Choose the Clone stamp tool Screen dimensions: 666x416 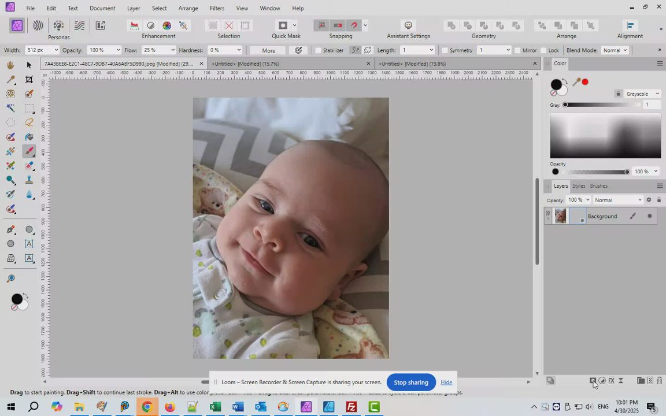(29, 180)
